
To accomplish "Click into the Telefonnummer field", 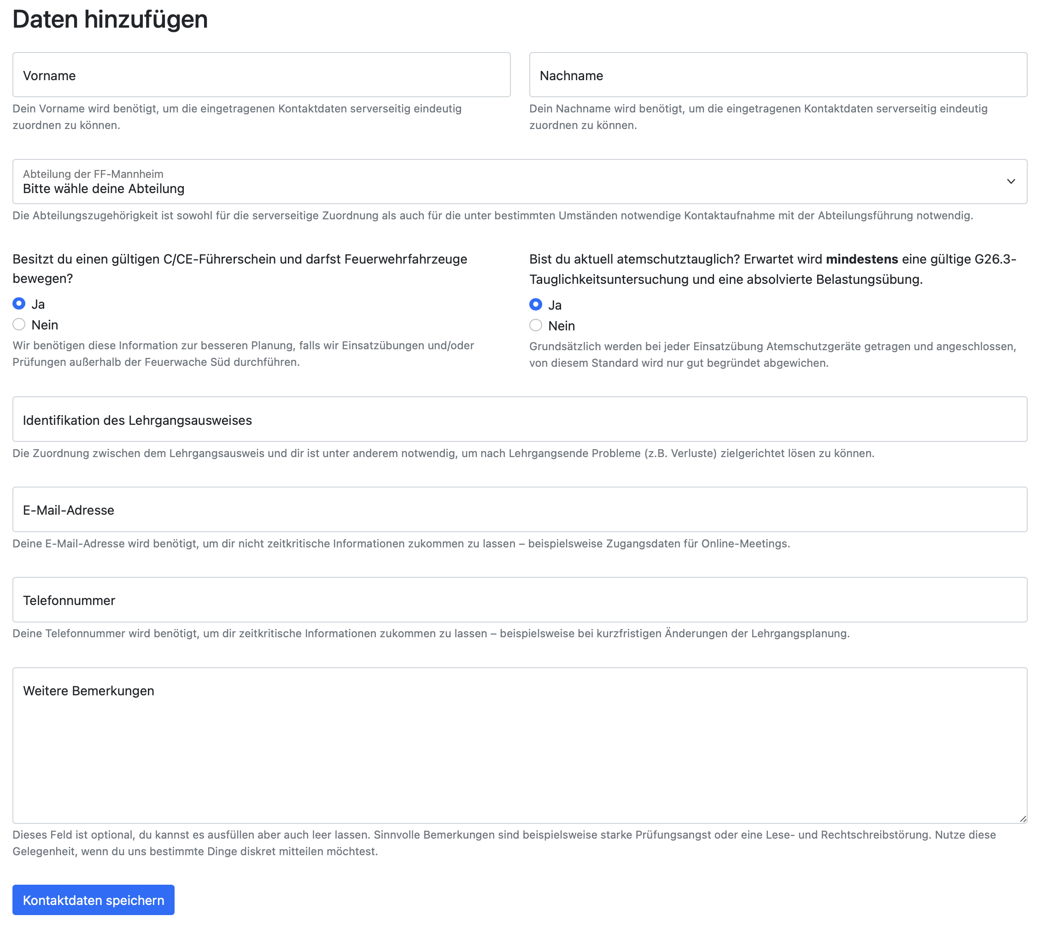I will tap(520, 599).
